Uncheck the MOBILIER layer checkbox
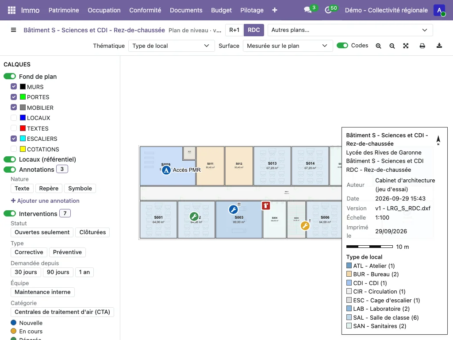The image size is (453, 340). click(x=14, y=107)
